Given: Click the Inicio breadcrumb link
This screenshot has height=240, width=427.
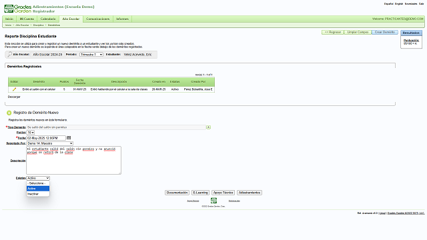Looking at the screenshot, I should pyautogui.click(x=8, y=25).
